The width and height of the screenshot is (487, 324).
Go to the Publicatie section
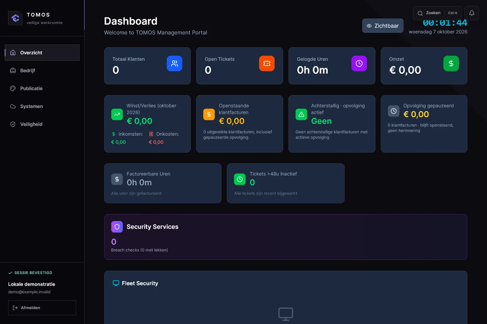(x=42, y=88)
